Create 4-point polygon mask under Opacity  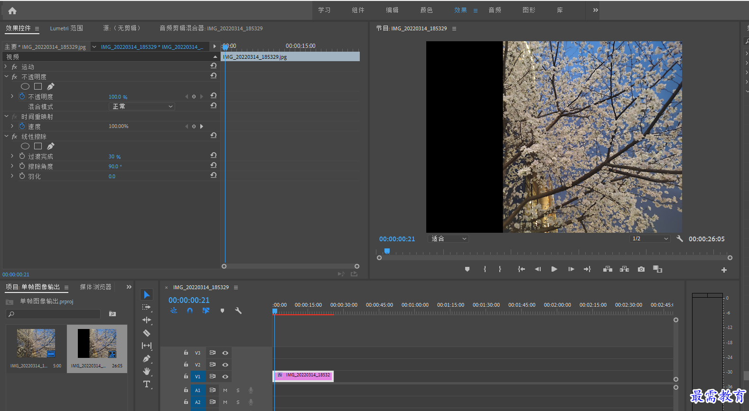38,86
